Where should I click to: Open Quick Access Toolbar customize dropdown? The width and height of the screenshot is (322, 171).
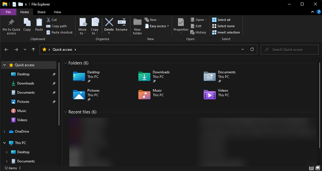coord(26,4)
